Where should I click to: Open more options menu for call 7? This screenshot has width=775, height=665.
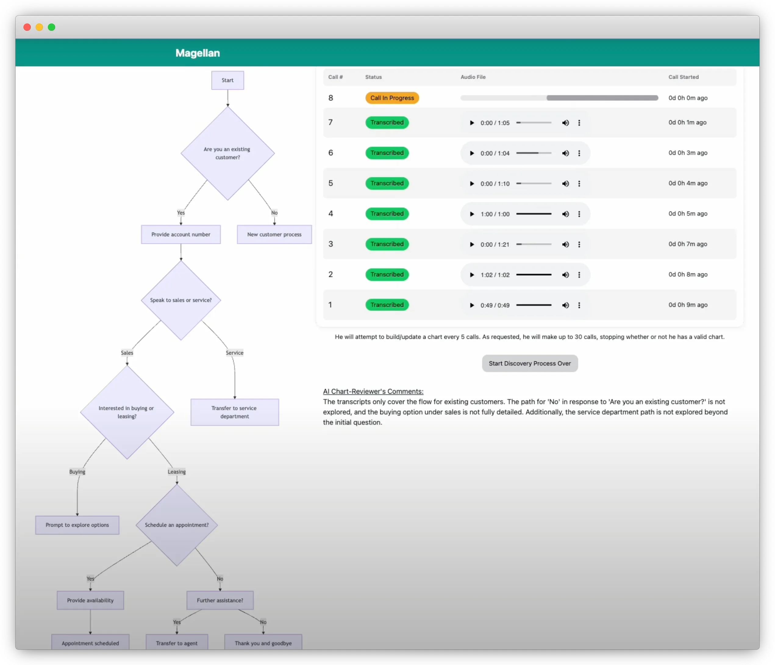pos(579,123)
